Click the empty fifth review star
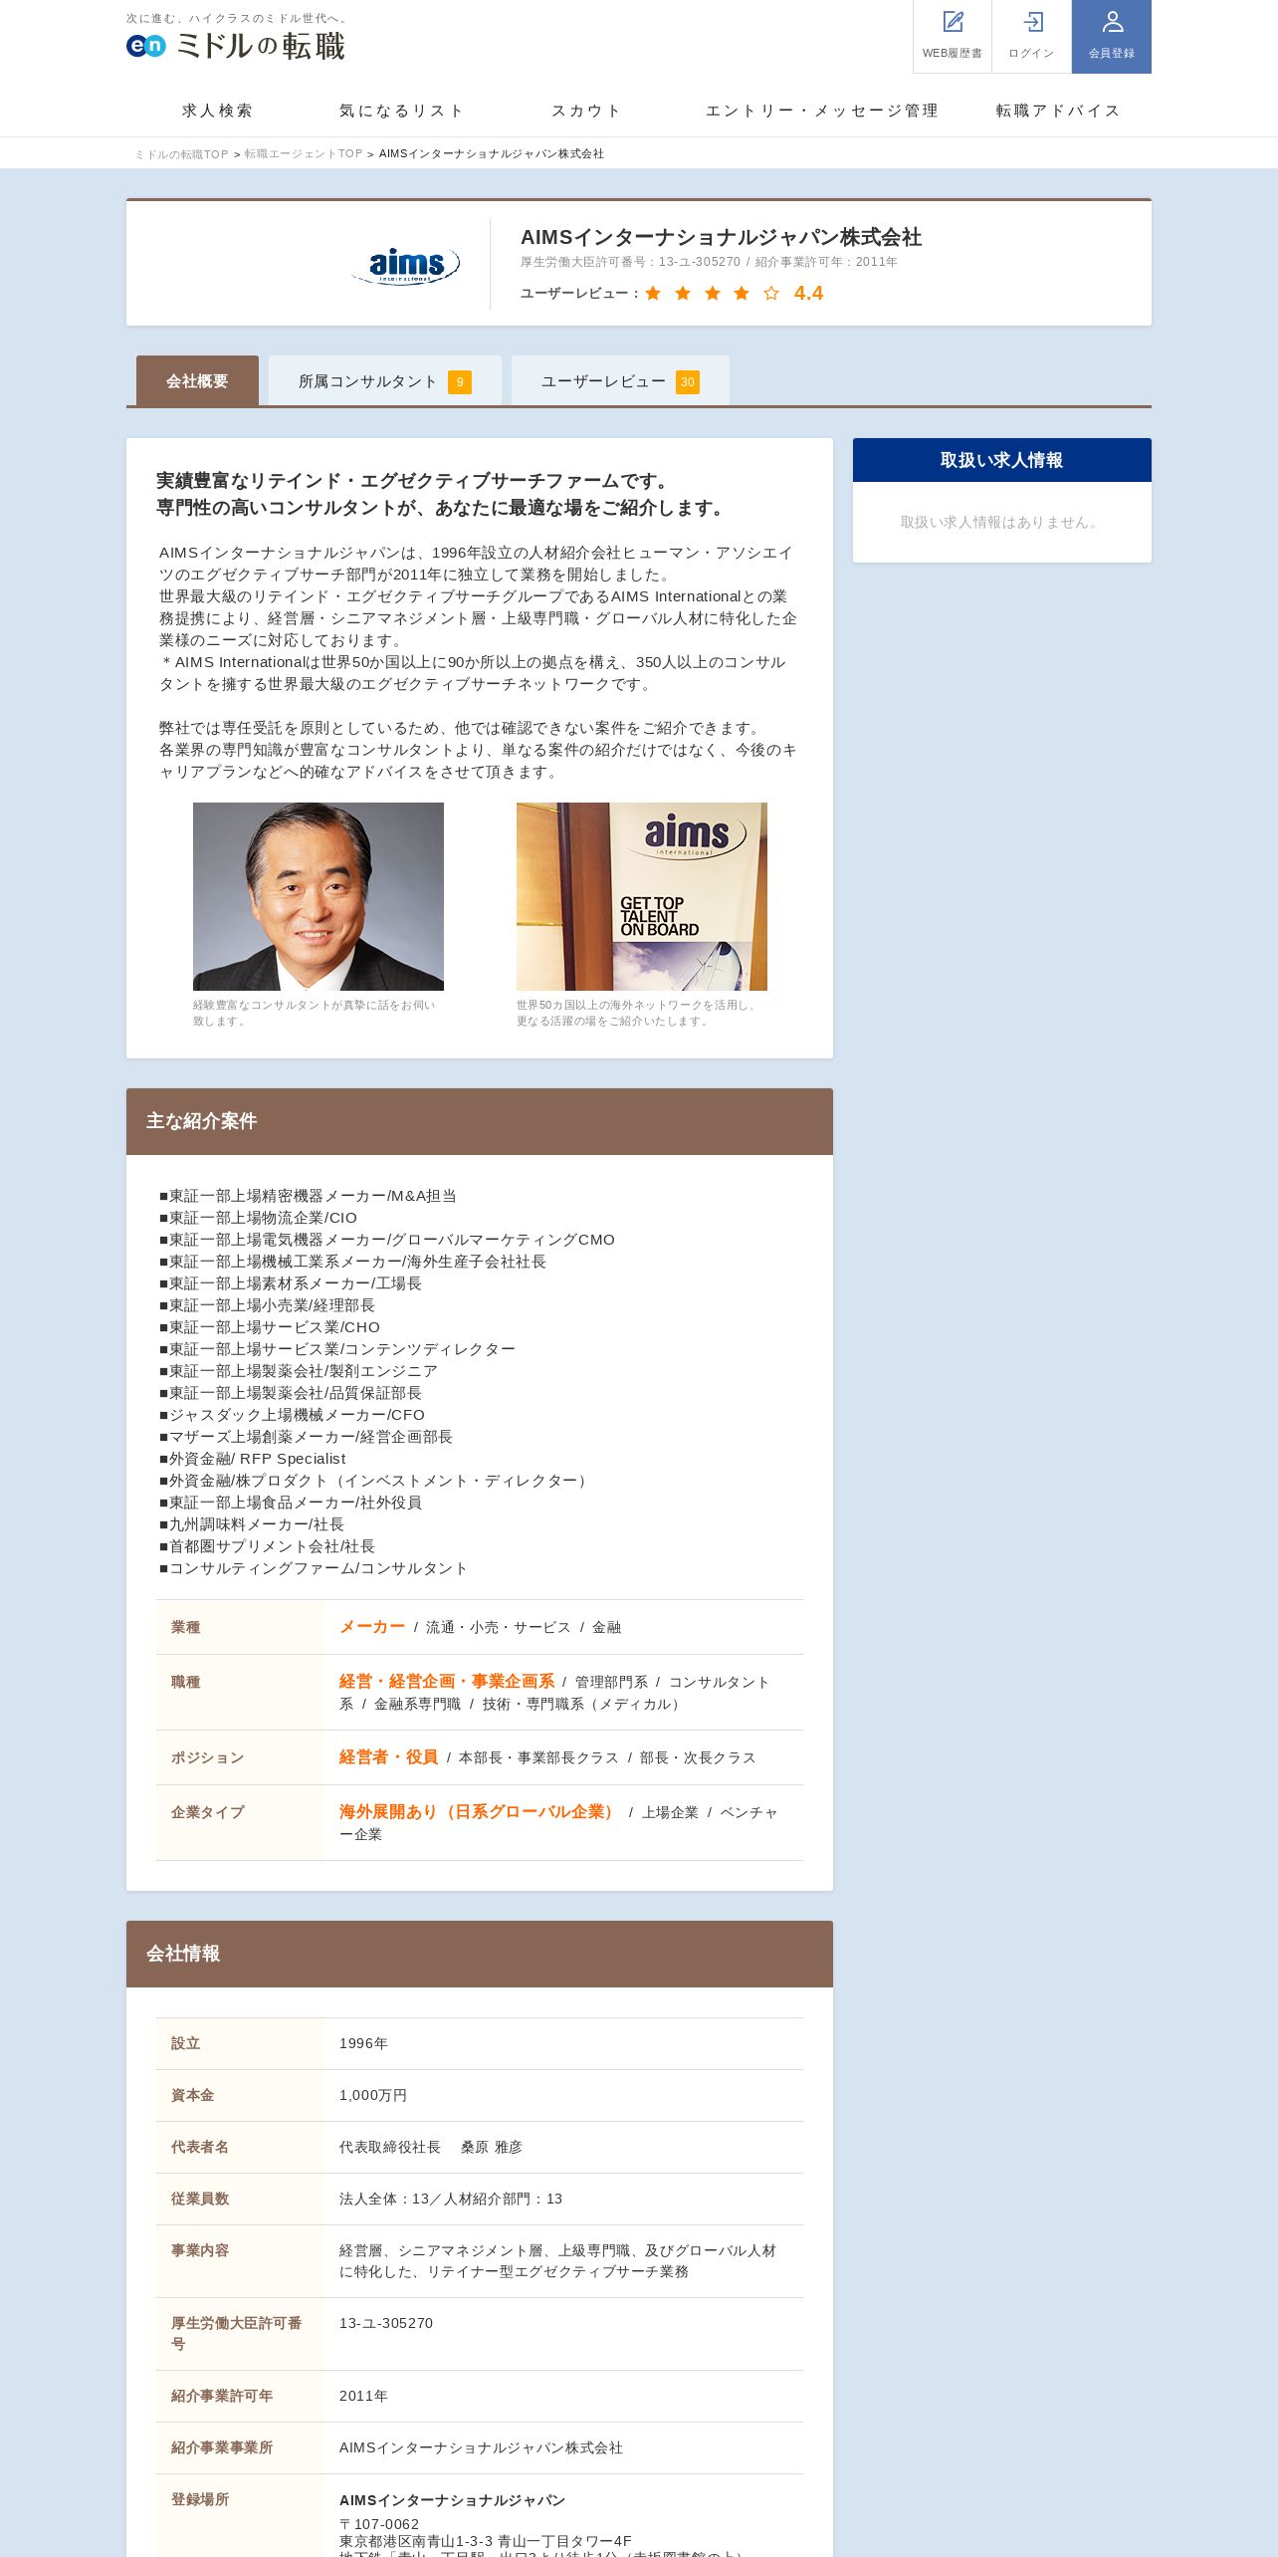Image resolution: width=1278 pixels, height=2557 pixels. 771,293
